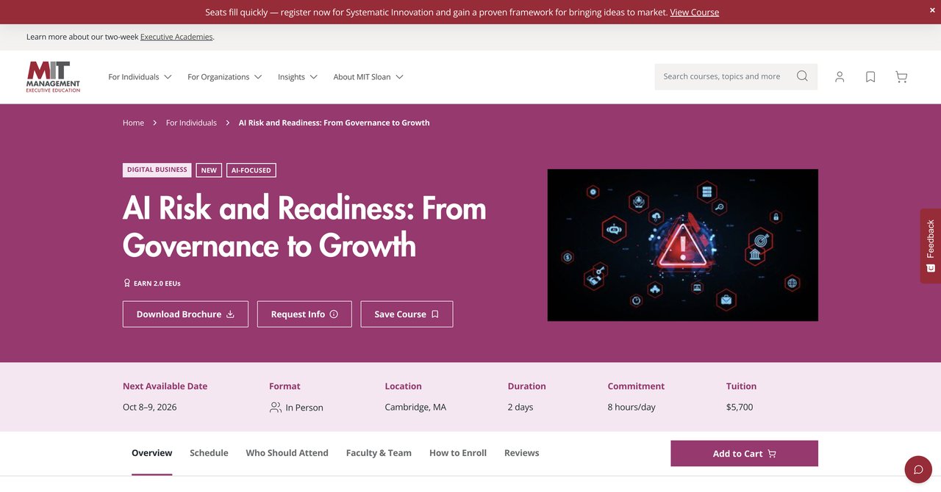This screenshot has width=941, height=492.
Task: Click the '2 days' duration value
Action: [520, 407]
